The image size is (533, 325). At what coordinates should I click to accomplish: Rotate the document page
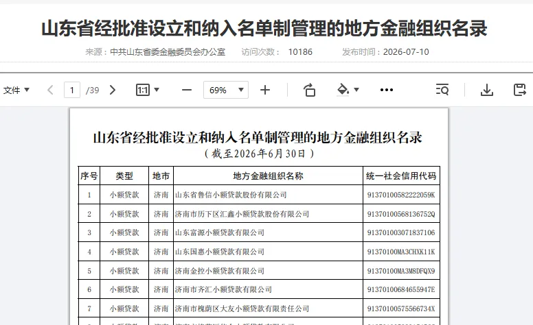click(309, 91)
